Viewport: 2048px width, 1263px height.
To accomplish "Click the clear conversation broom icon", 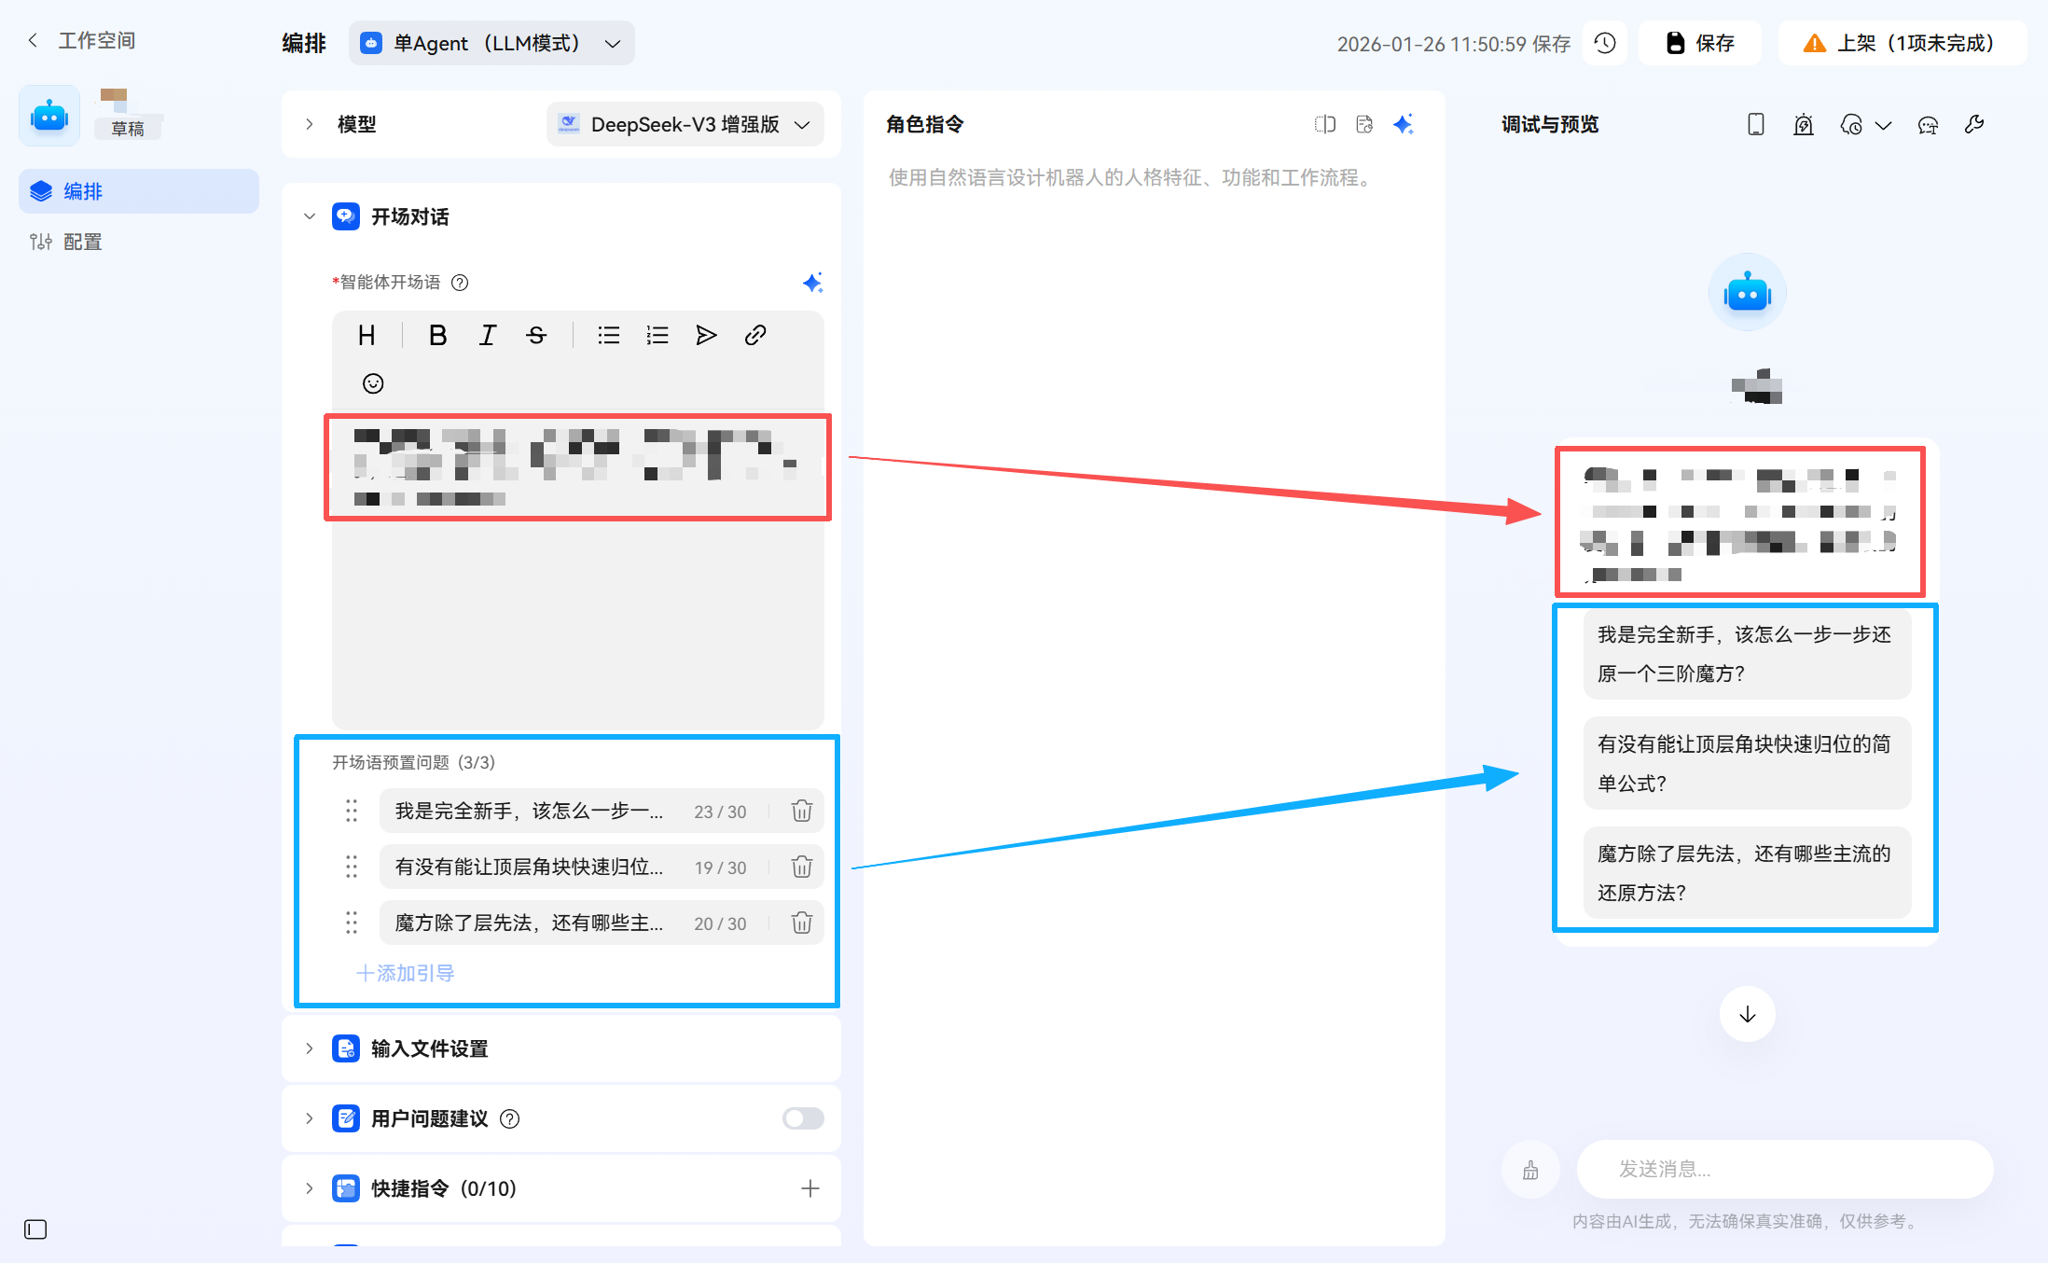I will click(x=1530, y=1170).
